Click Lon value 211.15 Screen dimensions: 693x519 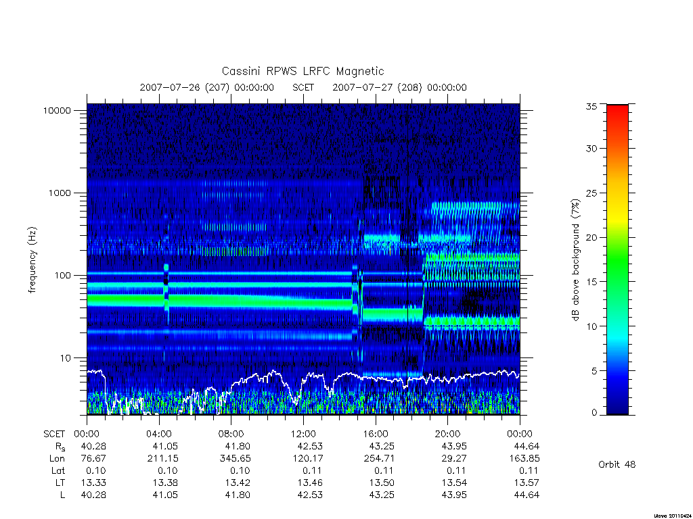[162, 459]
